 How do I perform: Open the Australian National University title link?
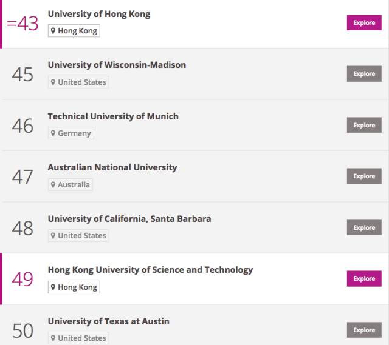click(112, 167)
